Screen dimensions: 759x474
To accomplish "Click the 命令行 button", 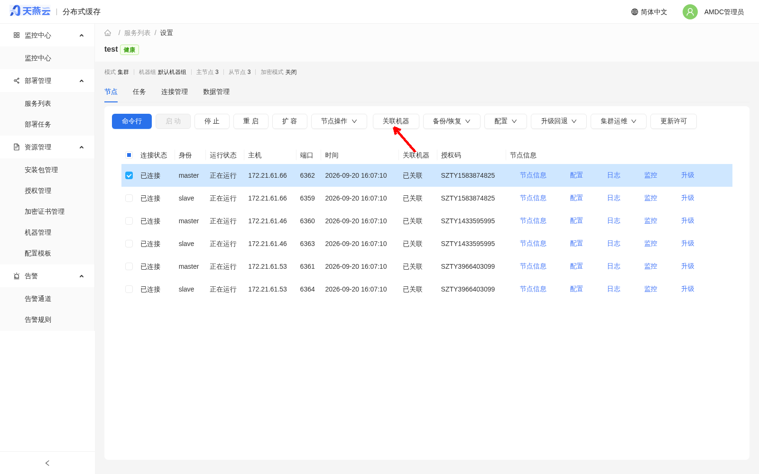I will (x=132, y=121).
